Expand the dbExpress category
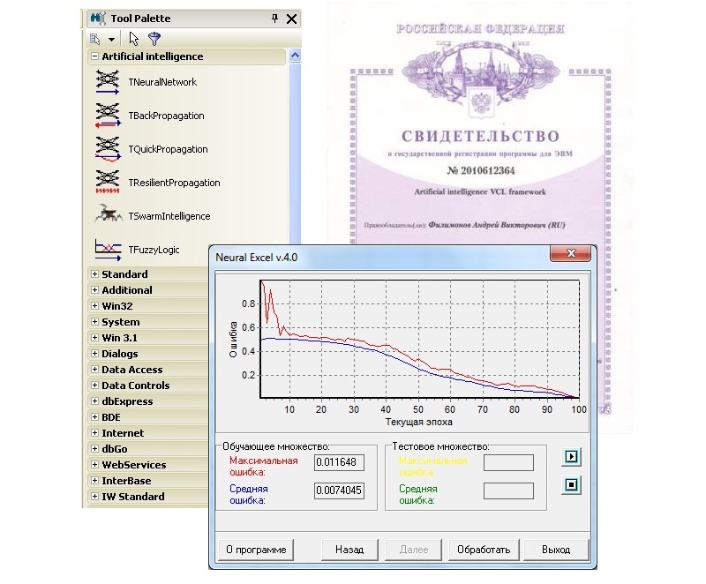This screenshot has width=706, height=584. point(94,401)
